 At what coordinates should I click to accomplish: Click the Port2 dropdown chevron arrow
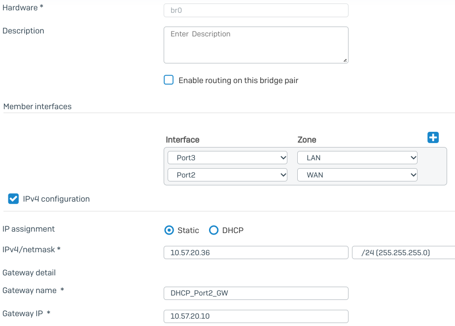283,175
